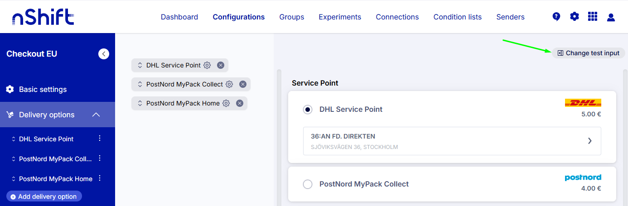Click the 5.00 € price
628x206 pixels.
pos(591,114)
